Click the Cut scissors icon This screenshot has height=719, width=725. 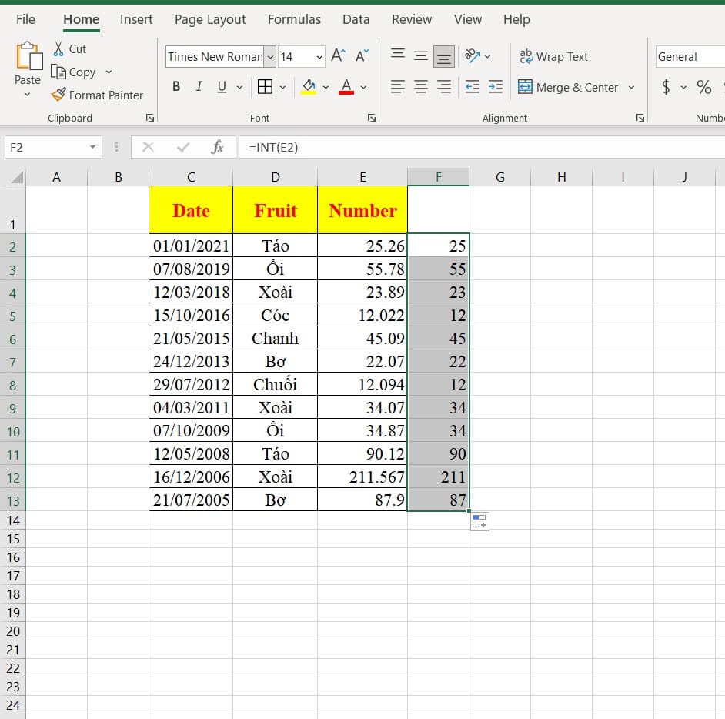coord(58,49)
